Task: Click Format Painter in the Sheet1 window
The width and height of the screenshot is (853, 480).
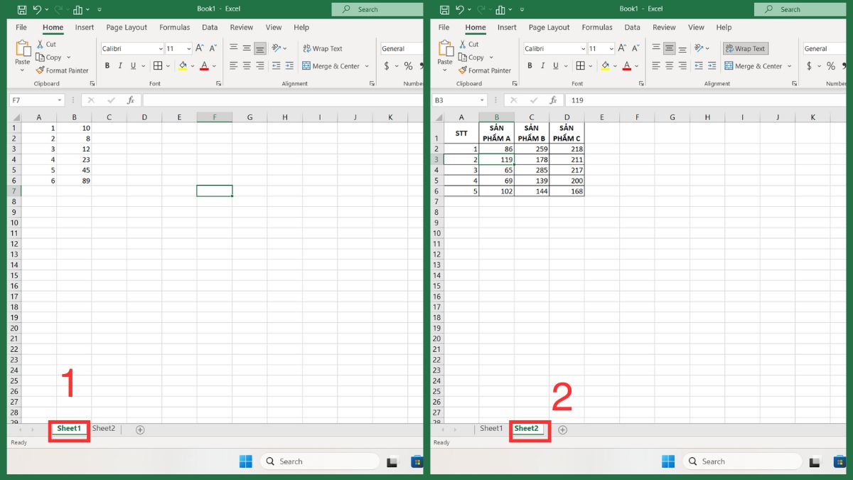Action: pos(63,70)
